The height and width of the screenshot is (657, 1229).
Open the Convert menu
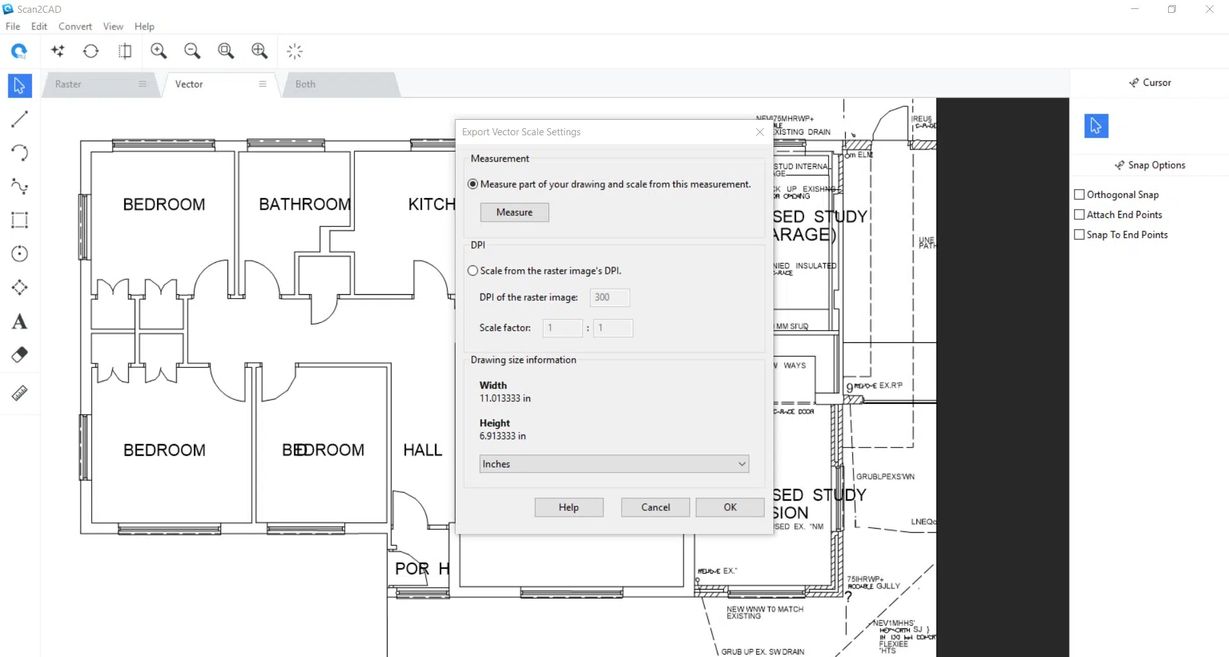click(75, 26)
